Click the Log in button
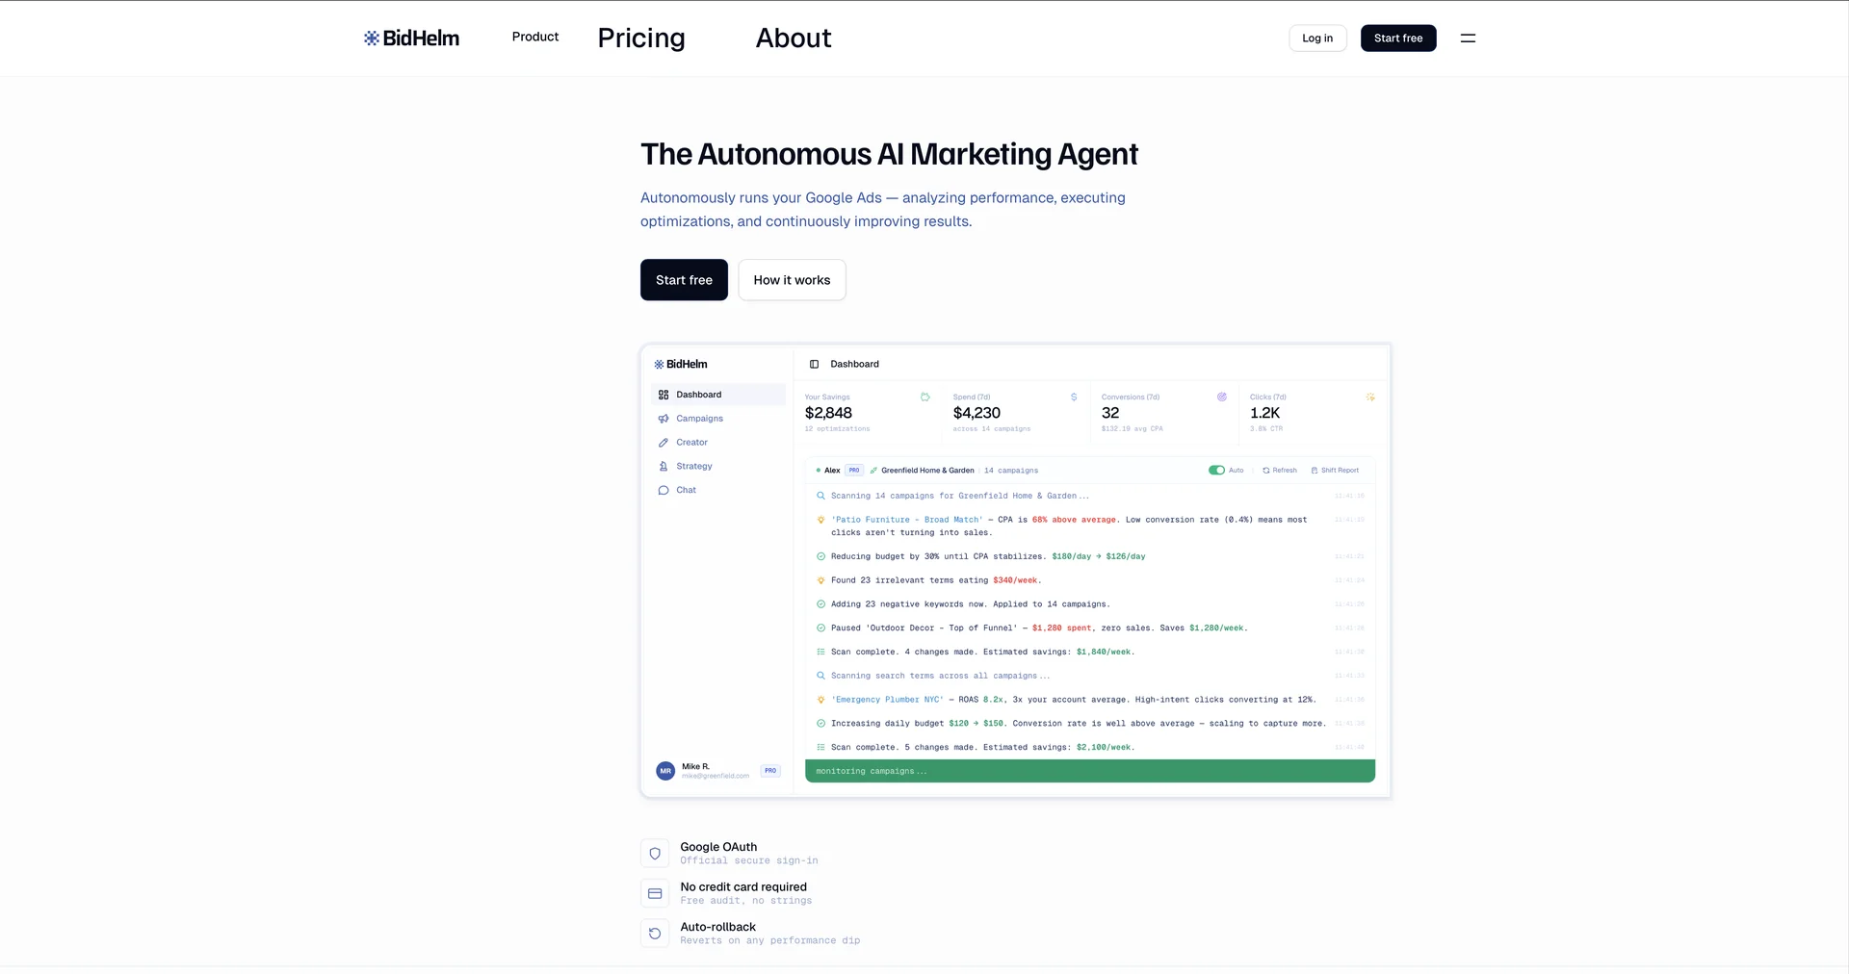Screen dimensions: 1849x974 point(1317,38)
